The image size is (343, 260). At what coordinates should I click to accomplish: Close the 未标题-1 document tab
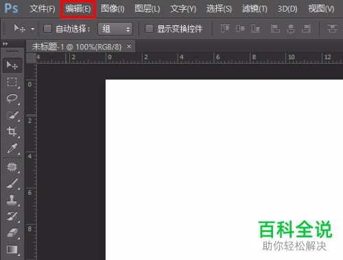pyautogui.click(x=129, y=47)
